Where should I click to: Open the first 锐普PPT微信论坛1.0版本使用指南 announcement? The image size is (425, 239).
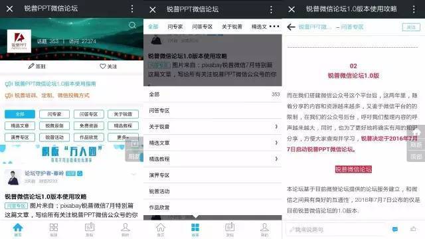(50, 84)
